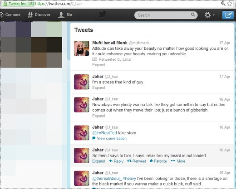
Task: Expand the Nowadays everybody gibberish tweet
Action: 98,116
